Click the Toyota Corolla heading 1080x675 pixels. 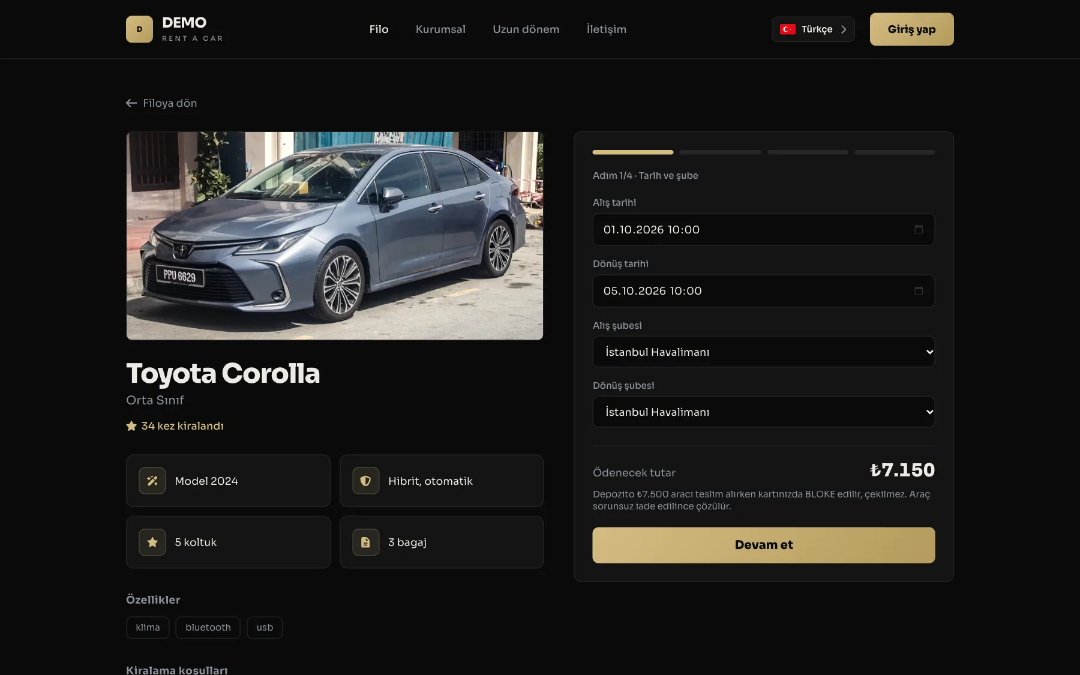tap(223, 373)
